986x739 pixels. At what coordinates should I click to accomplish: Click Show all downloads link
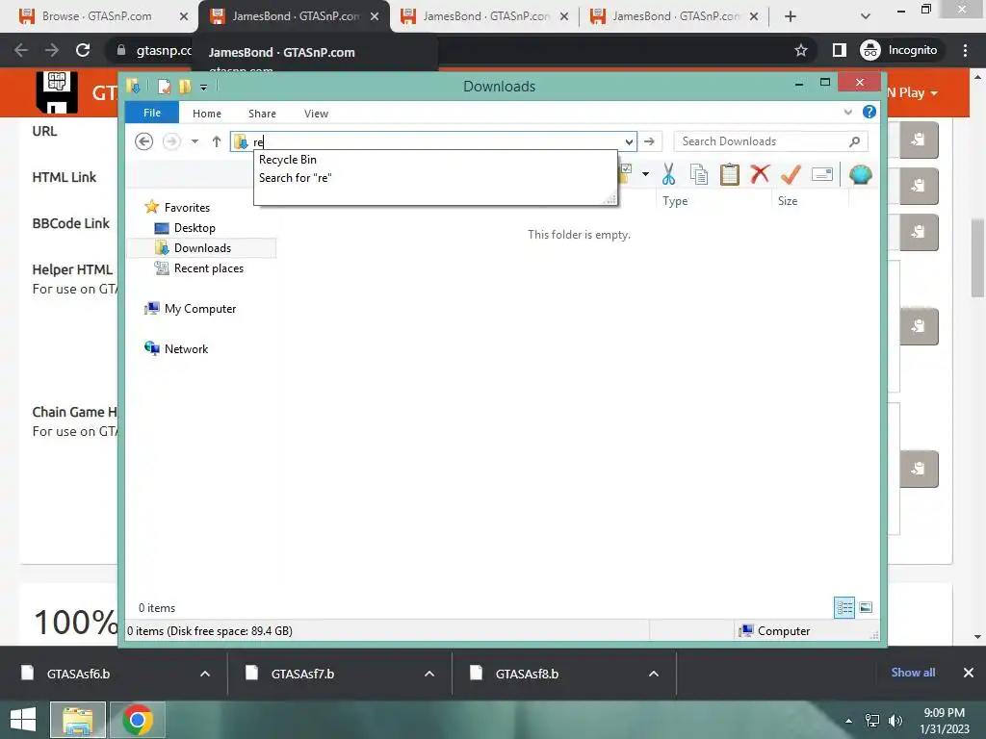[913, 673]
